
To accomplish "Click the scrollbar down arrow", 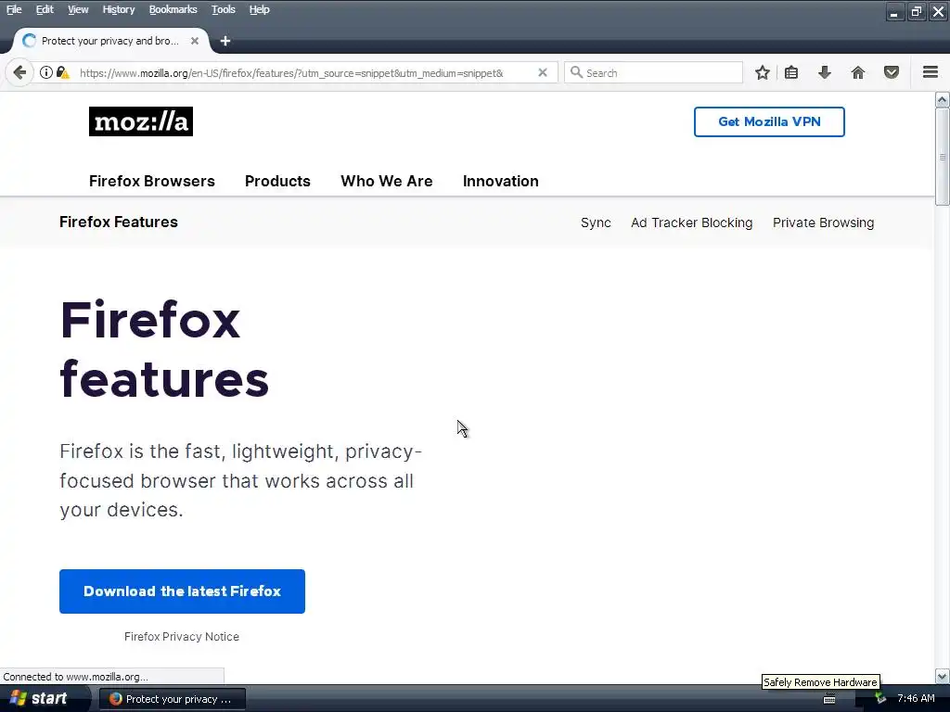I will pos(943,676).
